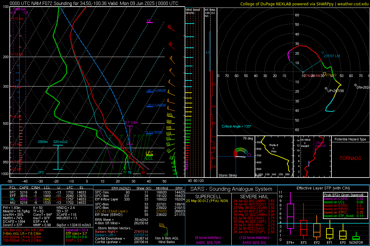Screen dimensions: 370x246
Task: Select the Eff Inflow Layer row
Action: (139, 199)
